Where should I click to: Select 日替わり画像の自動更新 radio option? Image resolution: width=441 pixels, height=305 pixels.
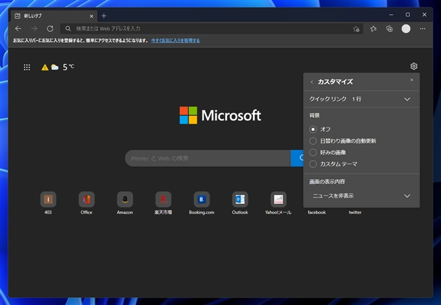[313, 141]
